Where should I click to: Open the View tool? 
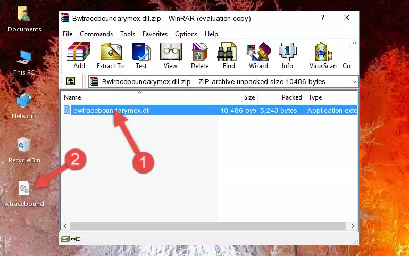171,55
